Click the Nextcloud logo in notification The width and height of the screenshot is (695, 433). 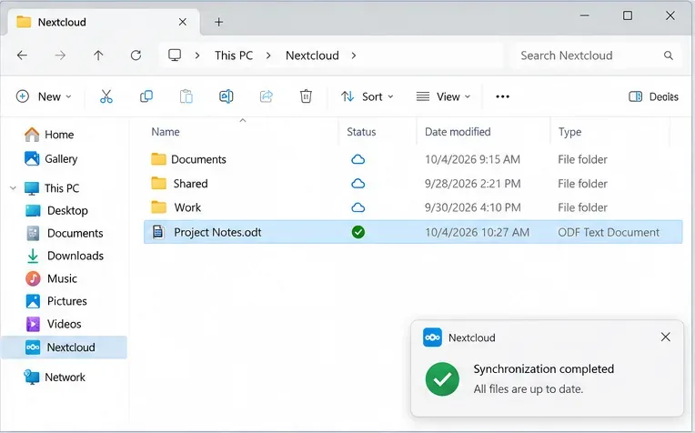(432, 337)
